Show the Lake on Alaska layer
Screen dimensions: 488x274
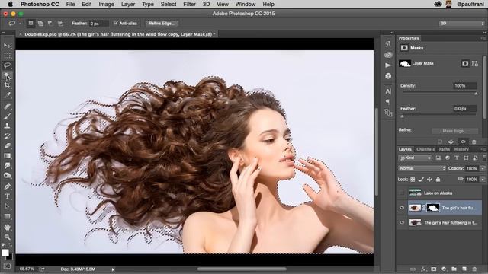(402, 193)
